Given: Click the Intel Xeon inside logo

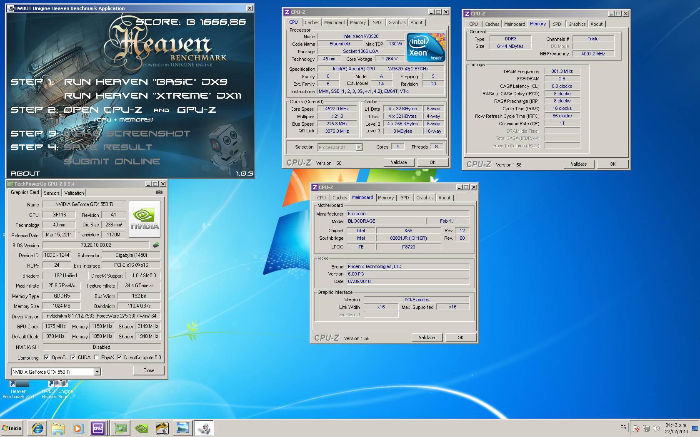Looking at the screenshot, I should pyautogui.click(x=425, y=47).
